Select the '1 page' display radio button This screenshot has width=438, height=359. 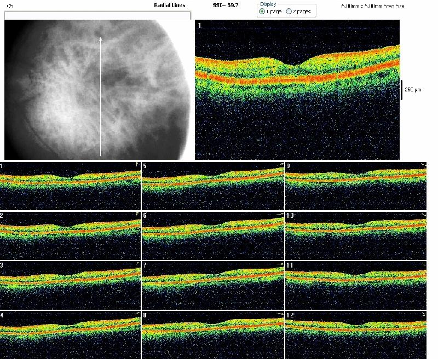tap(262, 11)
